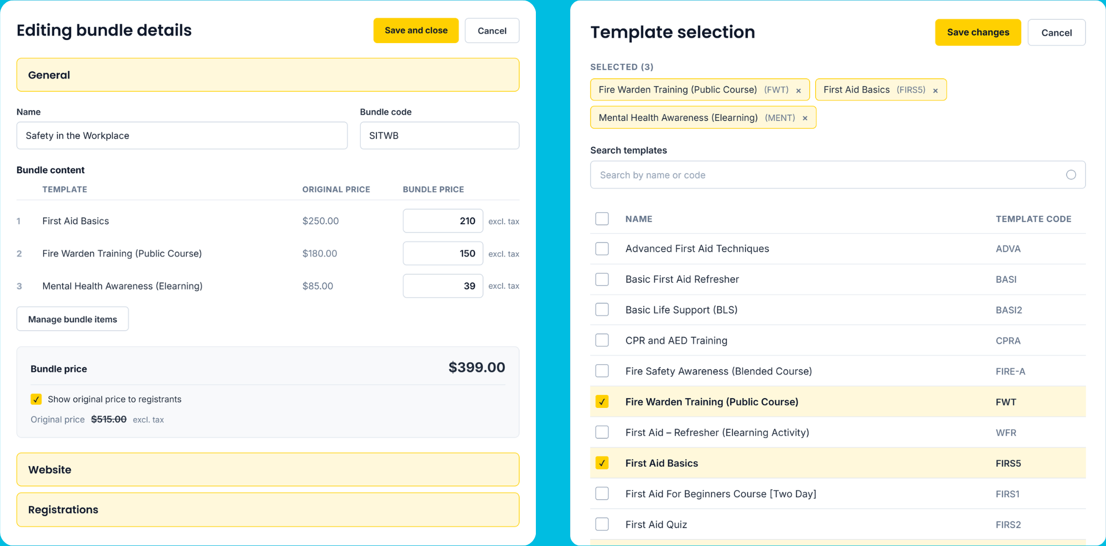This screenshot has height=546, width=1106.
Task: Select the CPRA code cell
Action: (1008, 340)
